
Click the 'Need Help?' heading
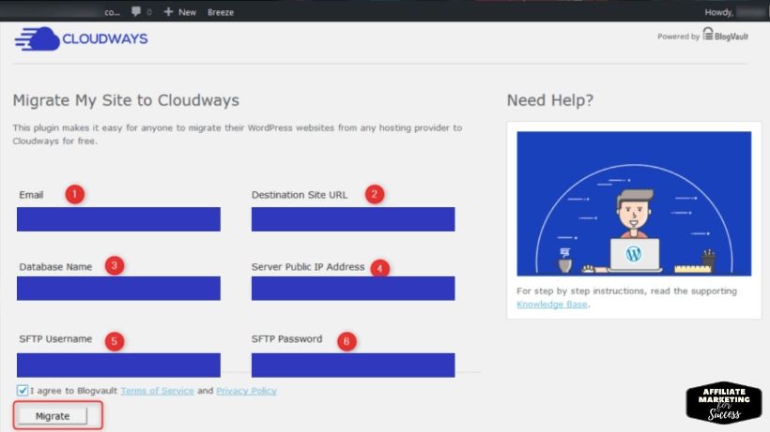coord(550,100)
